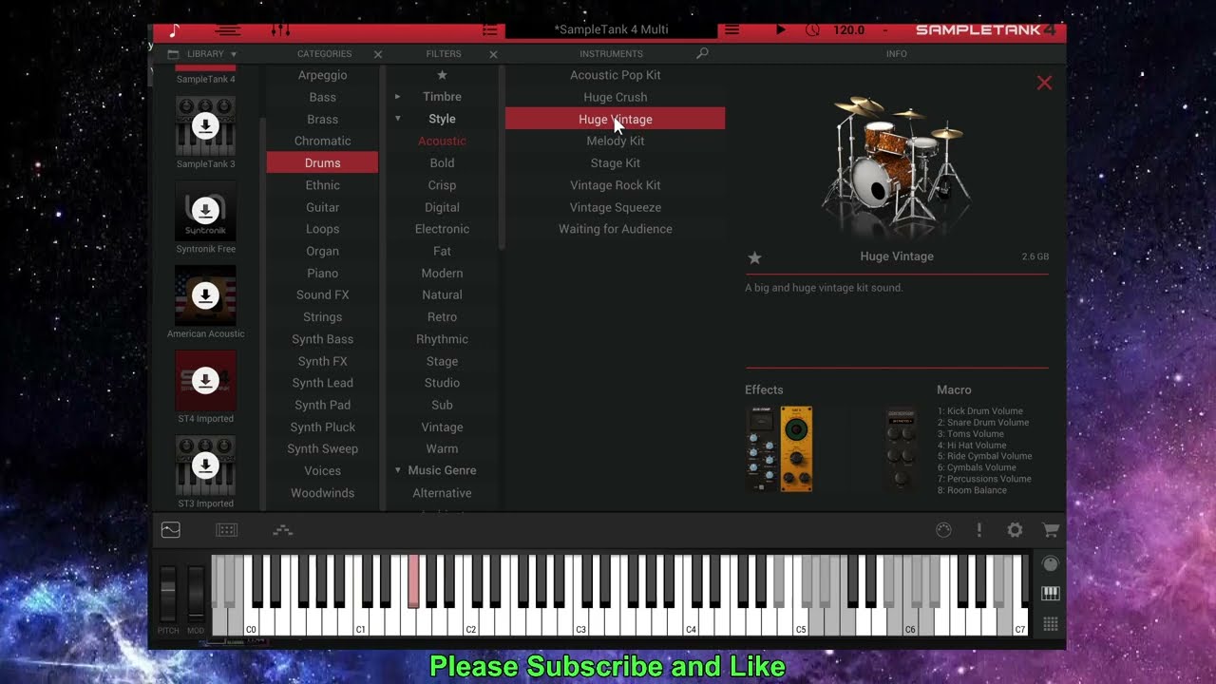1216x684 pixels.
Task: Load the Acoustic Pop Kit instrument
Action: click(x=615, y=75)
